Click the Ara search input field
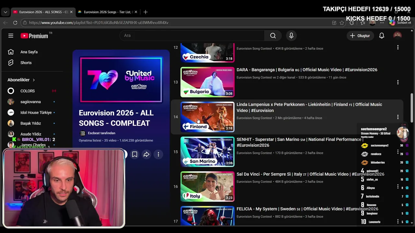This screenshot has height=233, width=415. point(192,36)
